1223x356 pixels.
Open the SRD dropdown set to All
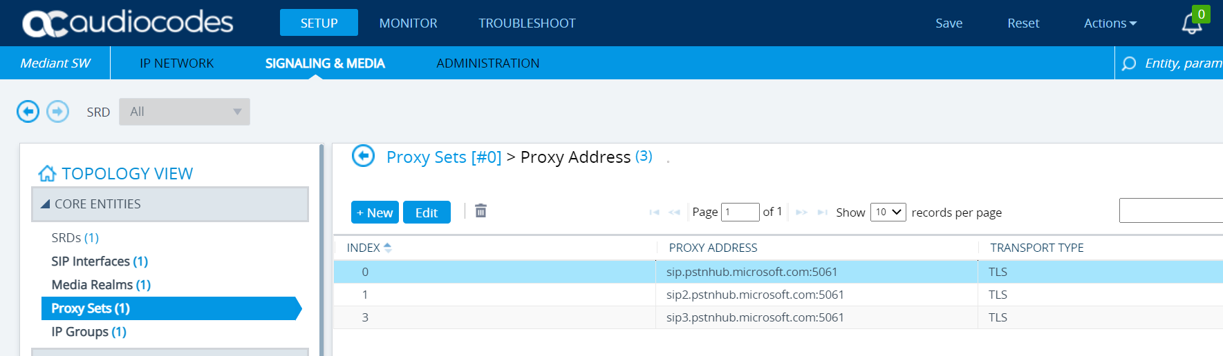(x=184, y=112)
